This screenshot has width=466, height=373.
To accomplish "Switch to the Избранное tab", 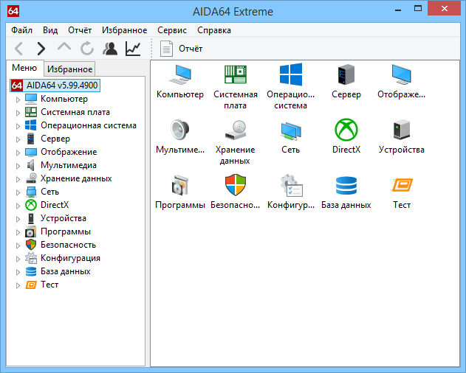I will tap(69, 69).
